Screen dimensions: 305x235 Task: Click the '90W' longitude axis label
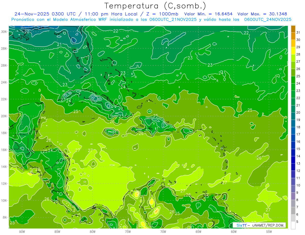pyautogui.click(x=22, y=232)
